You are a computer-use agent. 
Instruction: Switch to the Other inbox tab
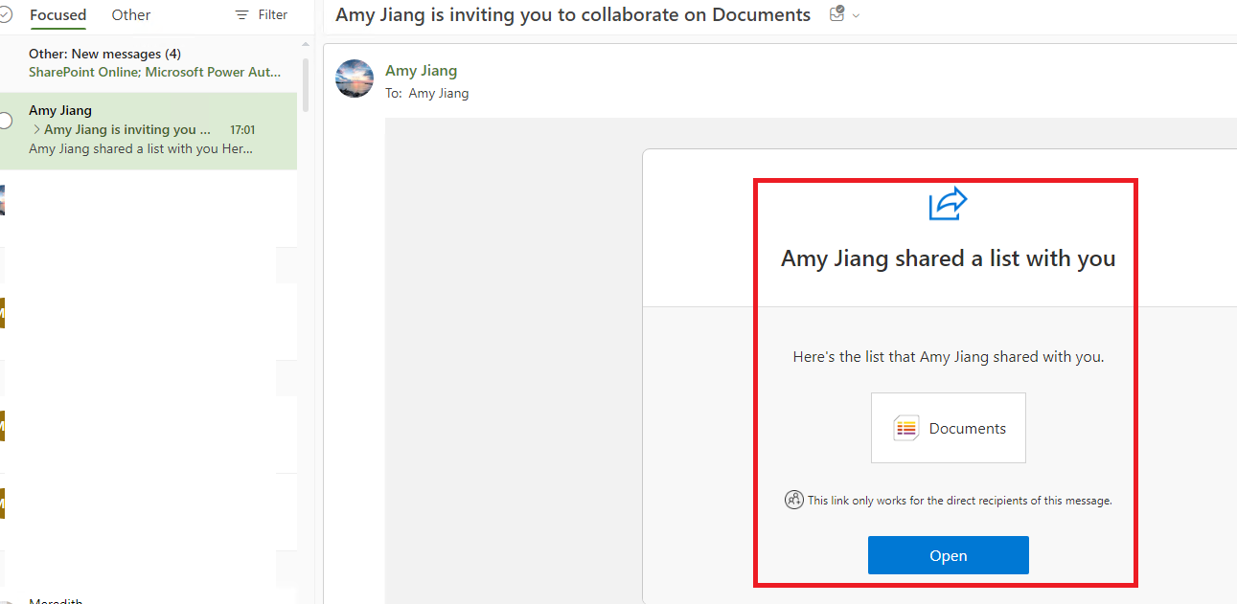point(131,15)
